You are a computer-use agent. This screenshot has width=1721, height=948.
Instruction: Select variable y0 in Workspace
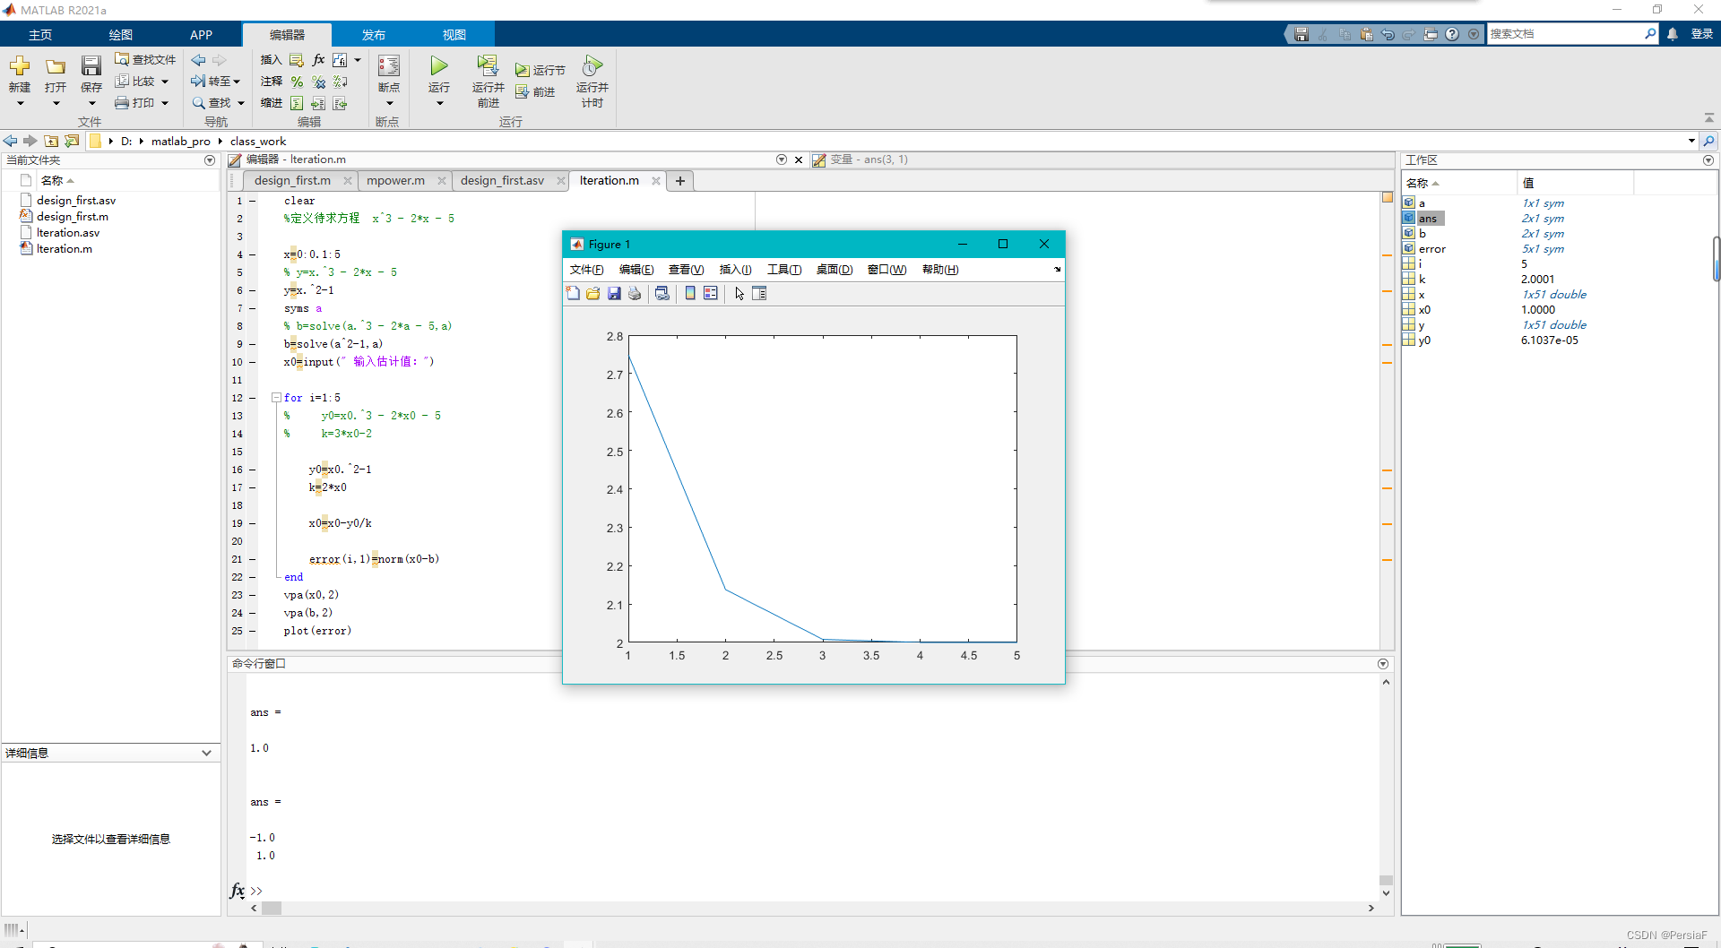[x=1424, y=340]
